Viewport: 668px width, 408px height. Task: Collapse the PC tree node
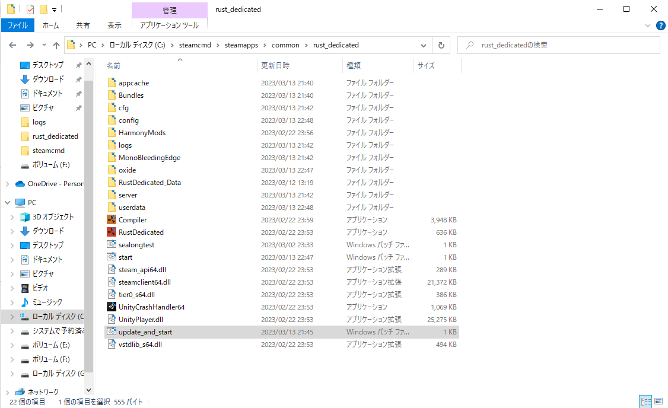(x=7, y=202)
